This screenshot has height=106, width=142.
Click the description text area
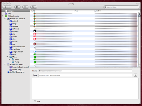point(85,89)
